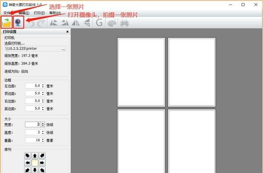Click the lower-left arrow in the 排列 grid
Screen dimensions: 263x173
click(28, 170)
